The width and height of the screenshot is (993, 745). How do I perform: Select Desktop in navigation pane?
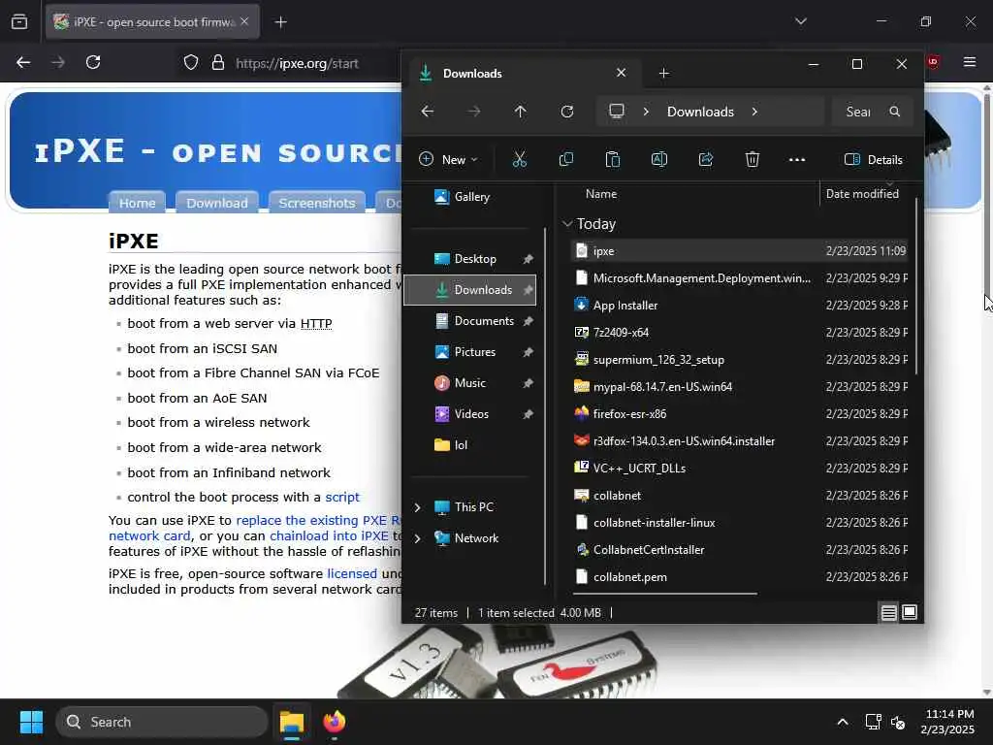(470, 258)
